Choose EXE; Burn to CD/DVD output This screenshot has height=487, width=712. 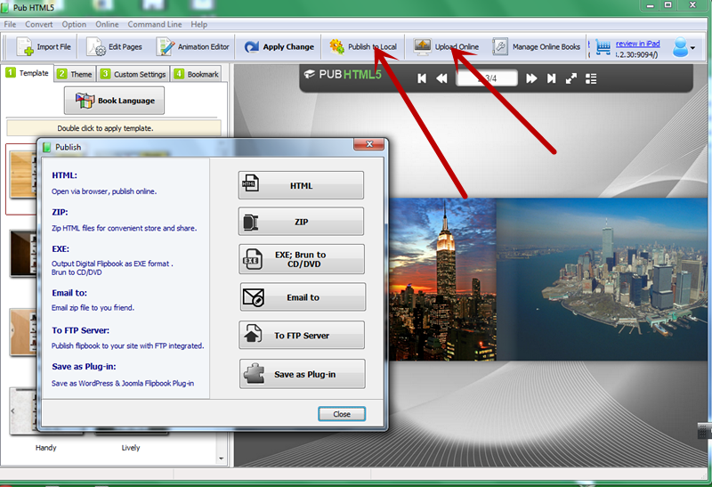point(302,259)
